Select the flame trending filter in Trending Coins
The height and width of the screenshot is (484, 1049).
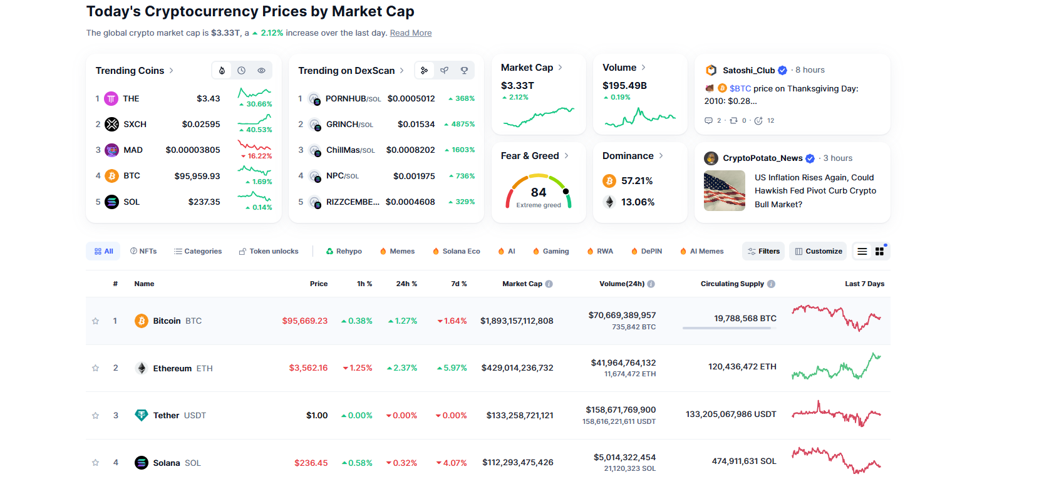click(222, 71)
